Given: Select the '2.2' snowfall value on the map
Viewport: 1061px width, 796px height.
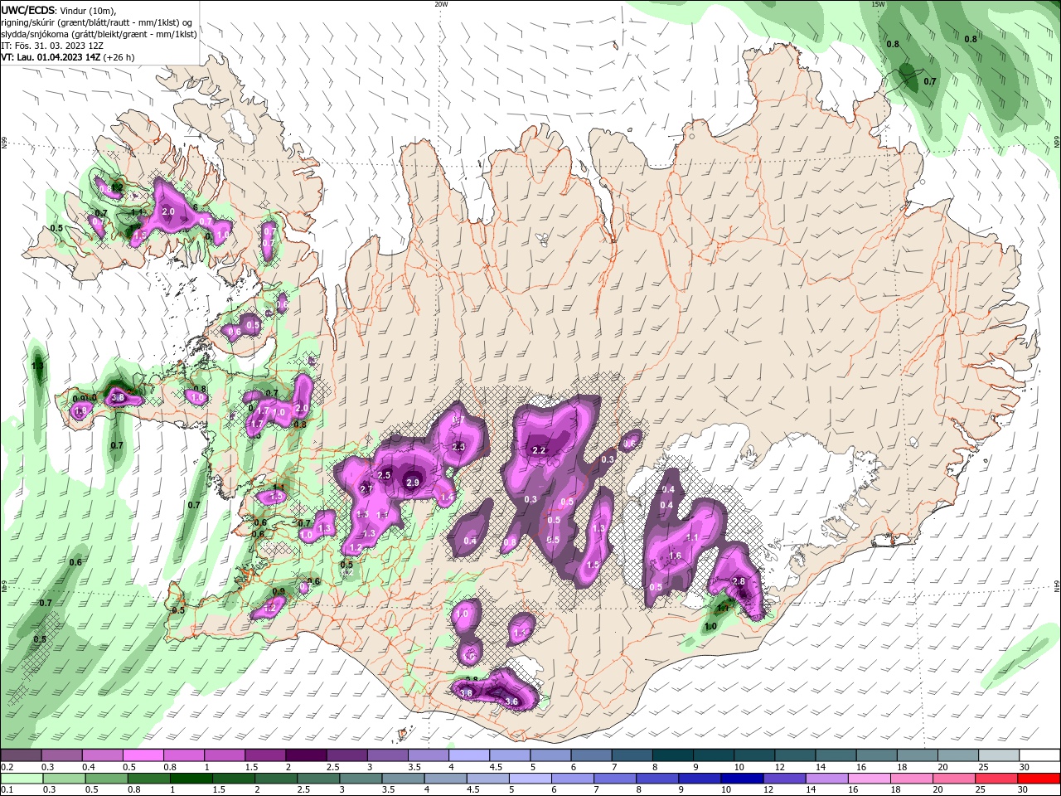Looking at the screenshot, I should (539, 450).
